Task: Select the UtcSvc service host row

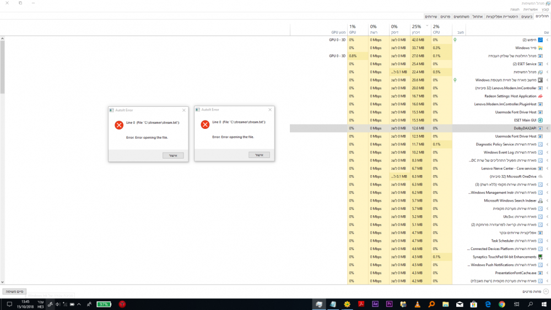Action: (x=420, y=216)
